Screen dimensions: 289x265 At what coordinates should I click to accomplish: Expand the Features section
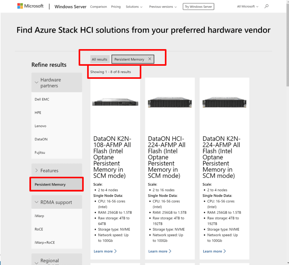pos(57,171)
